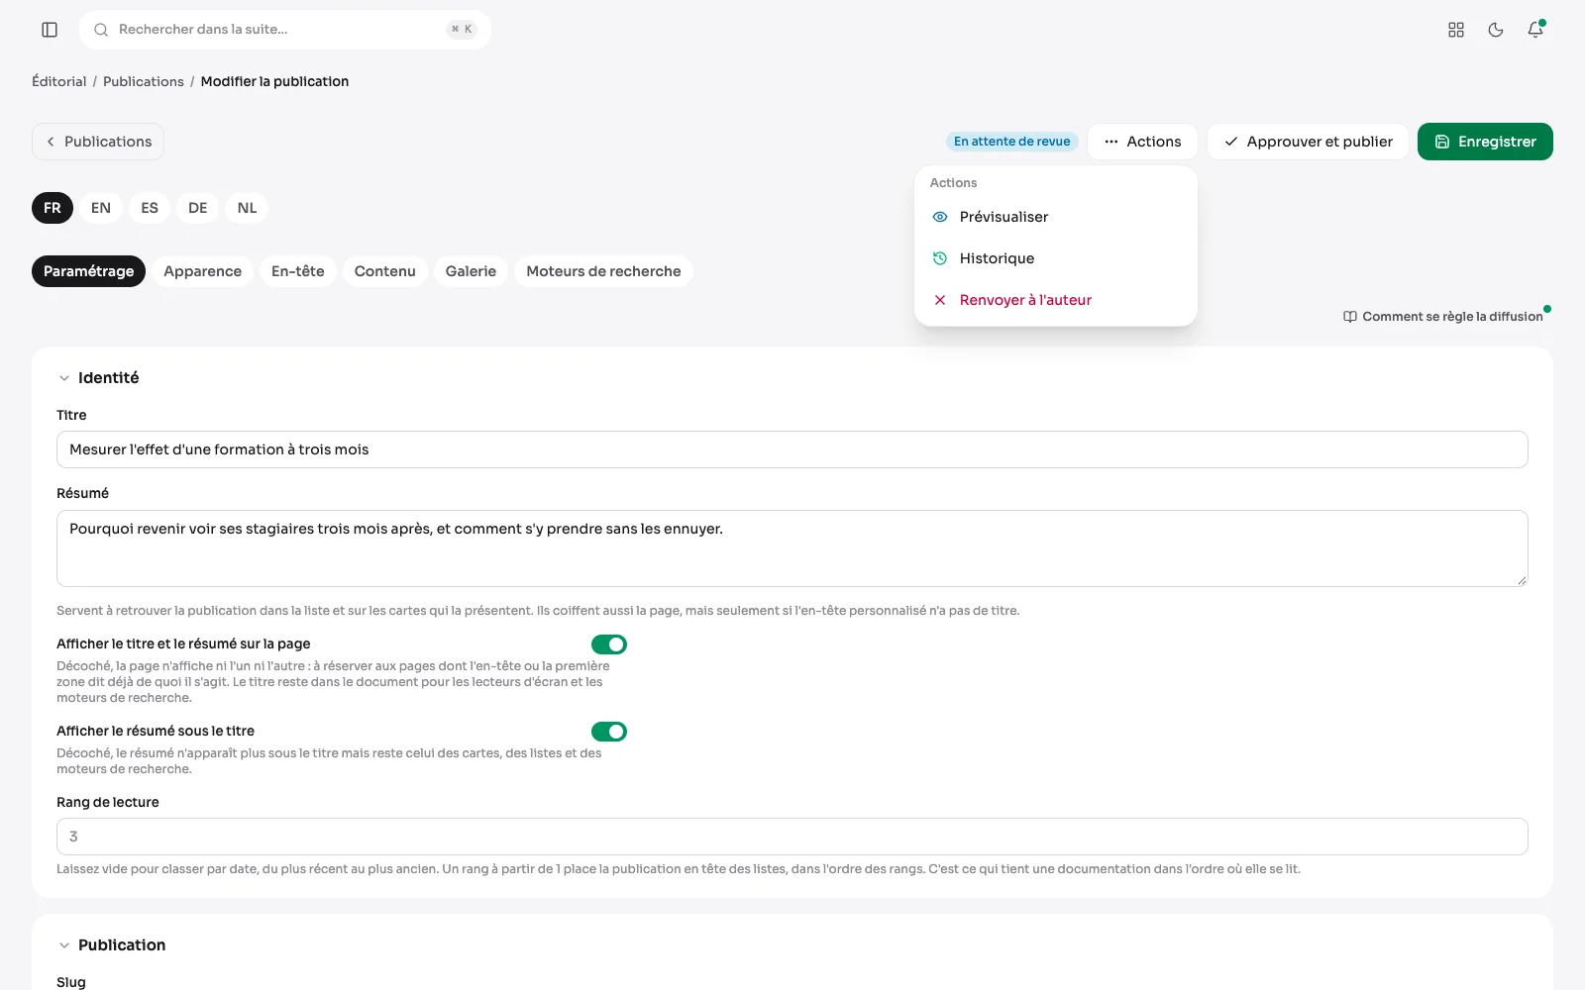This screenshot has width=1585, height=990.
Task: Click the back chevron in the Publications button
Action: click(51, 142)
